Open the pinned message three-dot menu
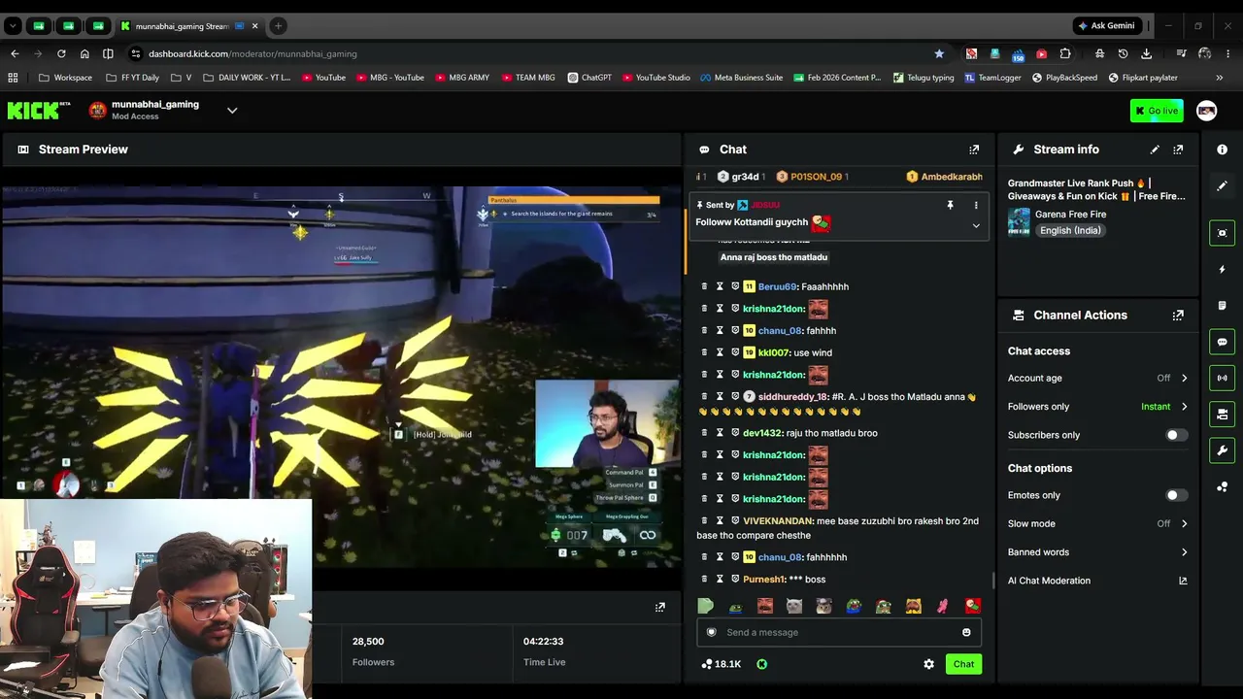 (976, 206)
